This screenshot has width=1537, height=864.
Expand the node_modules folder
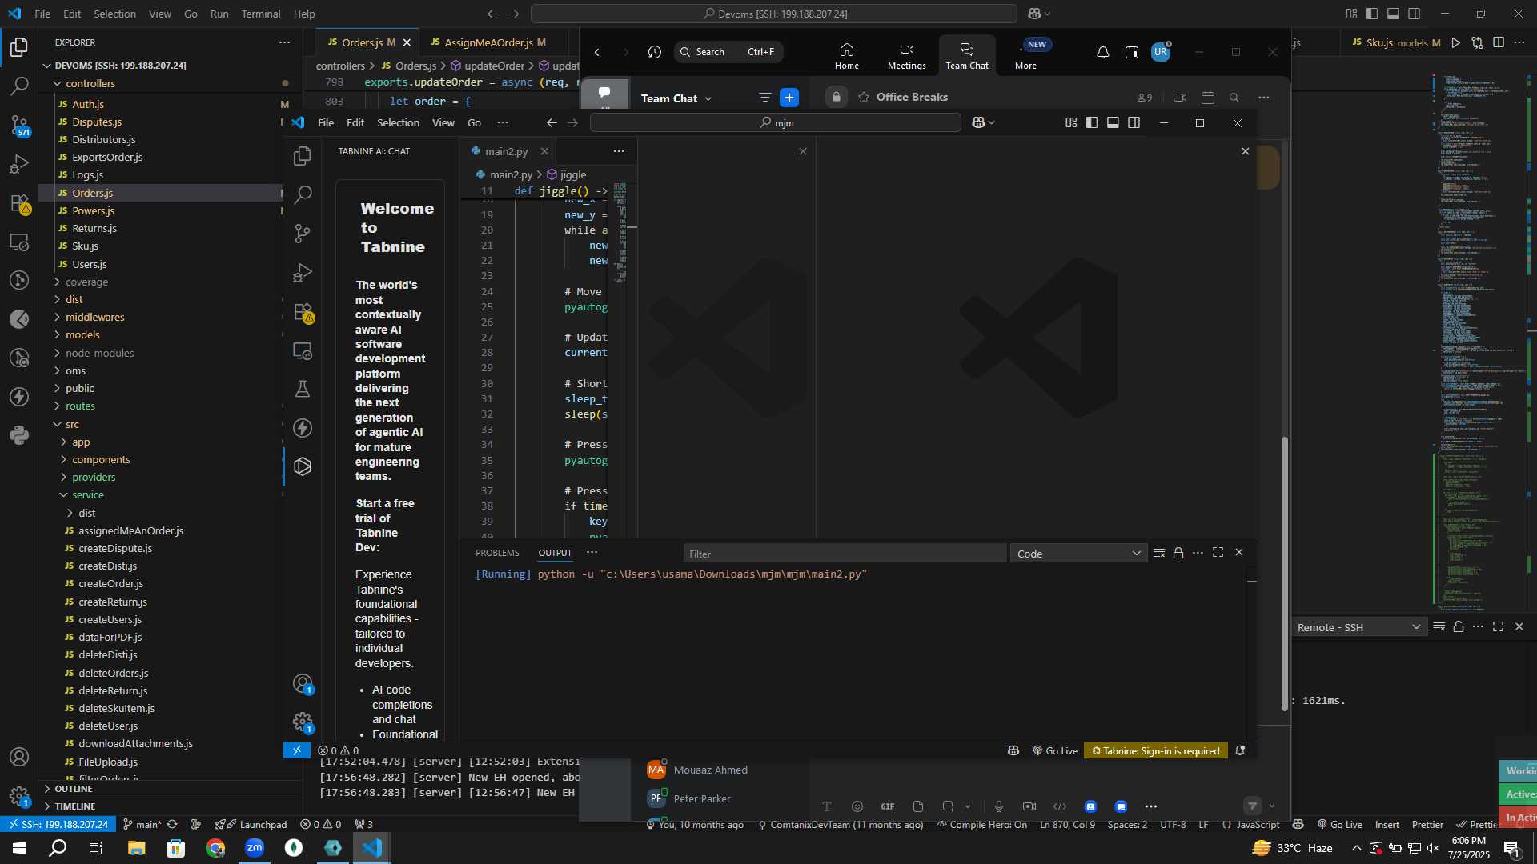99,353
